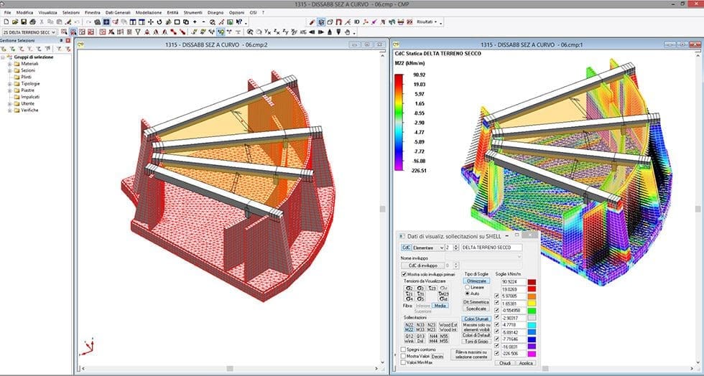Enable the 'Spegni contorno' checkbox
The image size is (704, 376).
[x=403, y=349]
